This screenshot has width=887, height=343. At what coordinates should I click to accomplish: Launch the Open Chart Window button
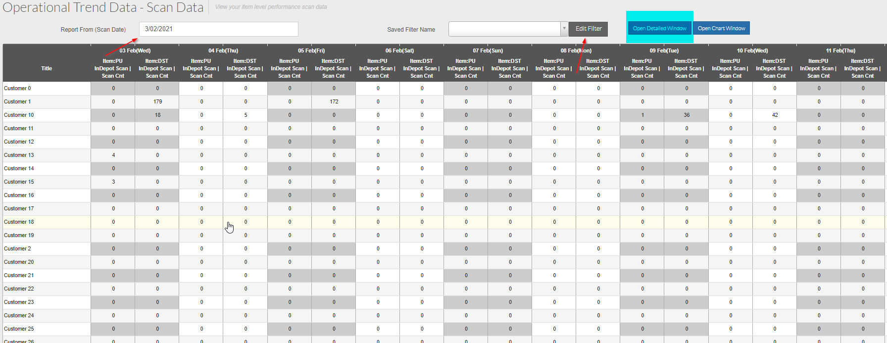tap(721, 28)
